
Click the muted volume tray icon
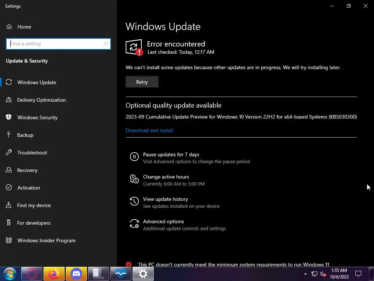tap(323, 274)
